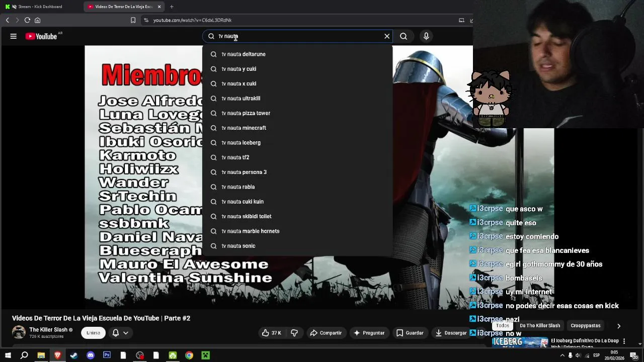Click the Unirse join button
The image size is (644, 362).
tap(93, 333)
